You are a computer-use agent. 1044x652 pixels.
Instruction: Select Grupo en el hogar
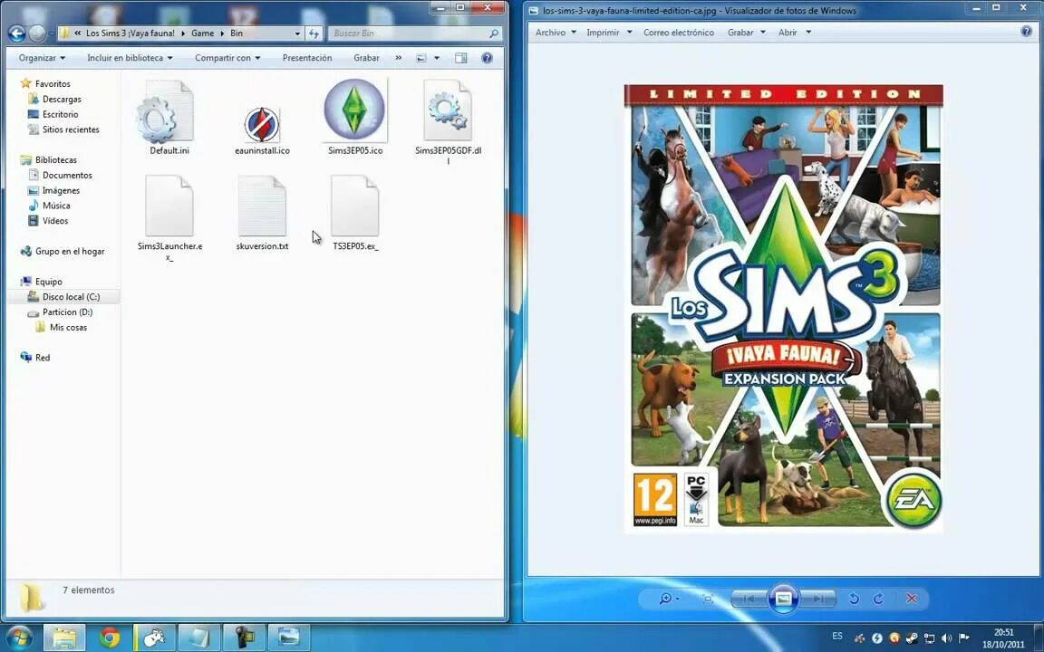pos(69,252)
